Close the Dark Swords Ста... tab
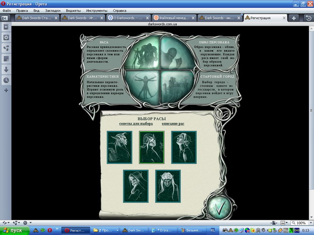Image resolution: width=314 pixels, height=235 pixels. pyautogui.click(x=56, y=18)
